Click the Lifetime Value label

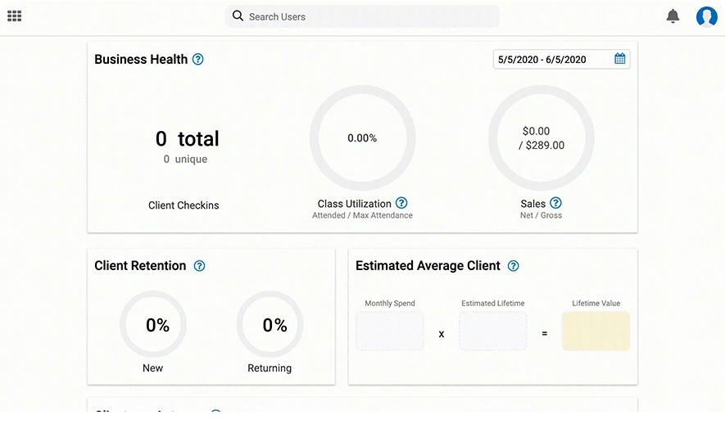click(x=596, y=304)
